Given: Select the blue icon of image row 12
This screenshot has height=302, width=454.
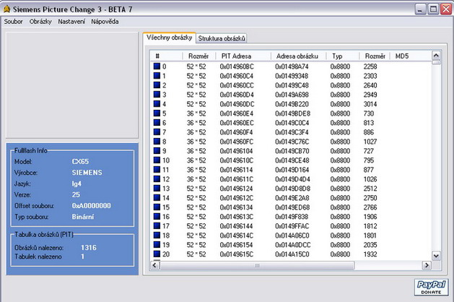Looking at the screenshot, I should pos(157,179).
